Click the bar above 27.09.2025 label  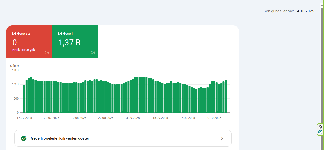point(187,99)
